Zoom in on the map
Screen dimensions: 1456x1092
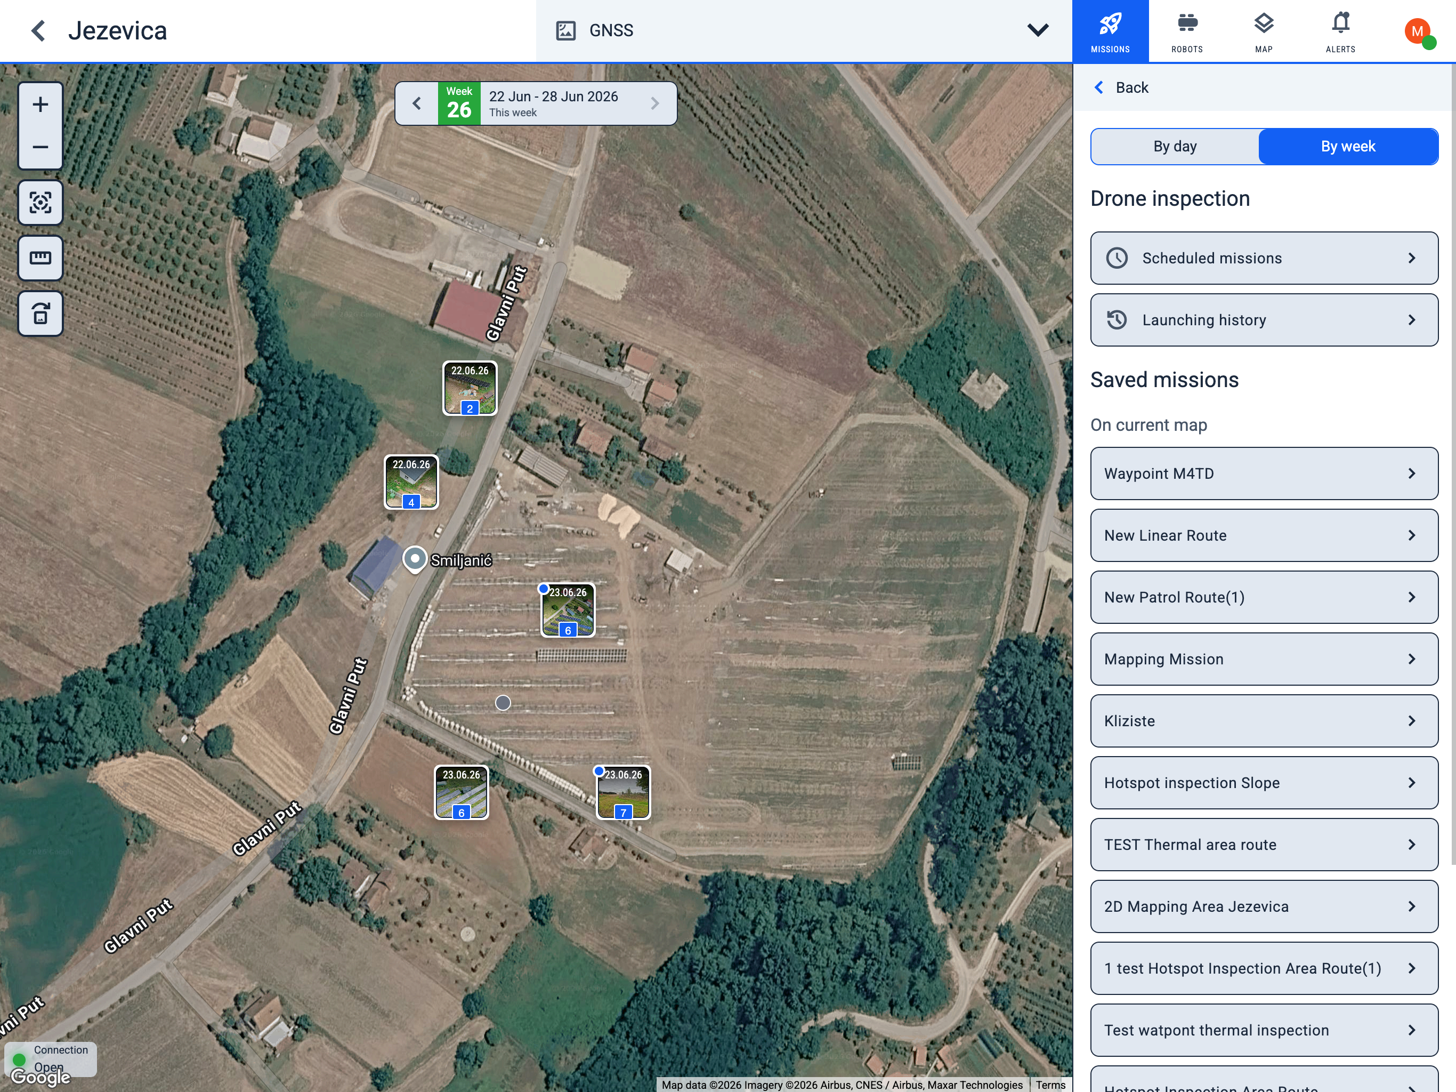pyautogui.click(x=40, y=104)
